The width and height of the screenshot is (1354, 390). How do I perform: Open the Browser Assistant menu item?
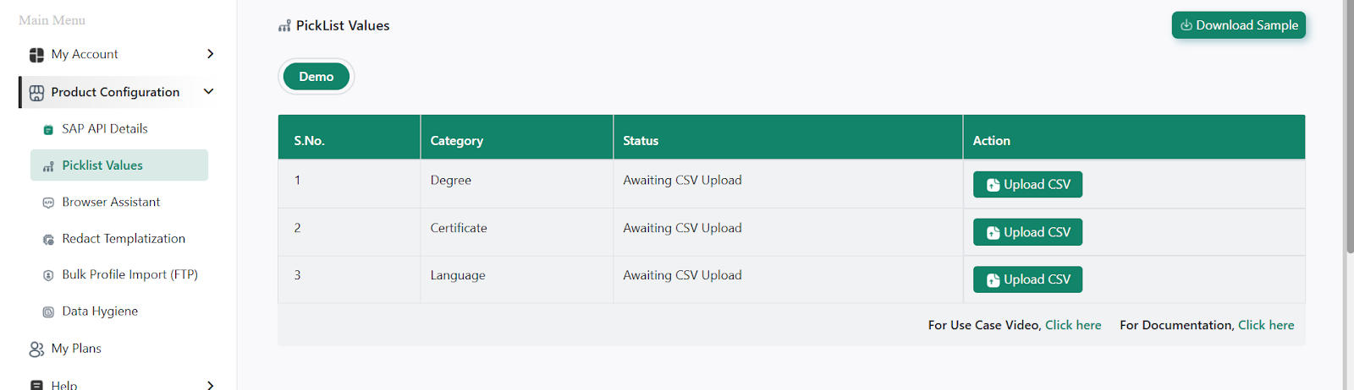coord(111,203)
